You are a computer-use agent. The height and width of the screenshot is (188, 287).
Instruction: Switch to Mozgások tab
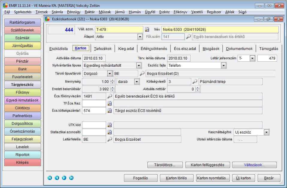(211, 48)
